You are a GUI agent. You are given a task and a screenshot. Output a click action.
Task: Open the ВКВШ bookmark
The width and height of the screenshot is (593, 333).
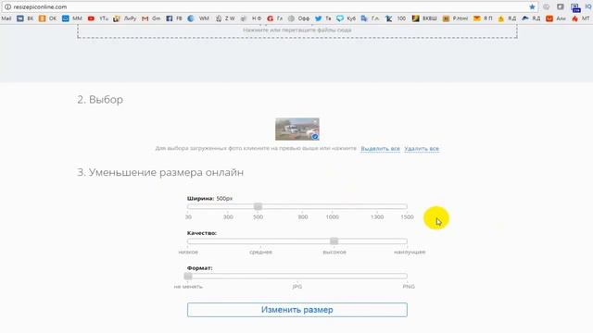(x=424, y=18)
